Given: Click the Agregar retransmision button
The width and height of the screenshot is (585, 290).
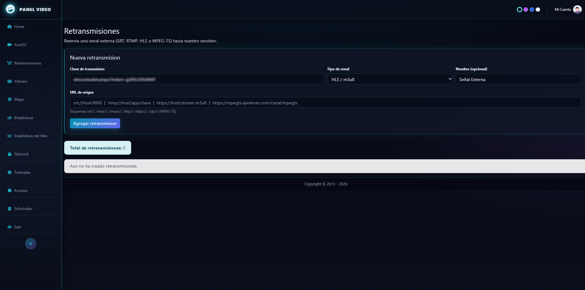Looking at the screenshot, I should pyautogui.click(x=95, y=123).
